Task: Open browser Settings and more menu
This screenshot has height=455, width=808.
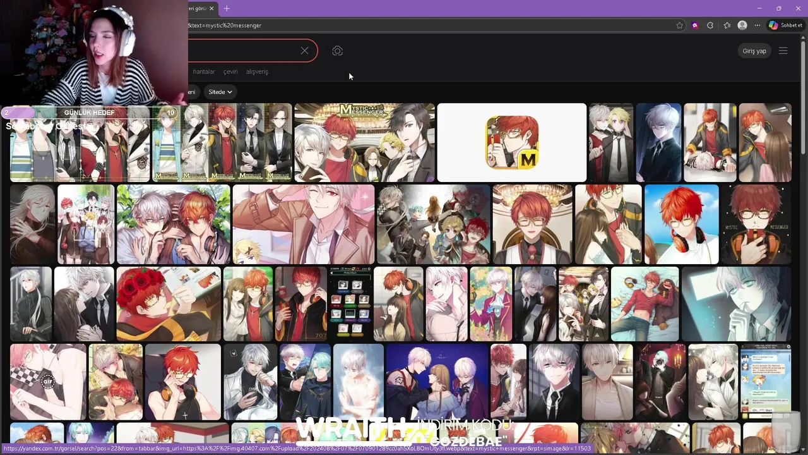Action: coord(757,25)
